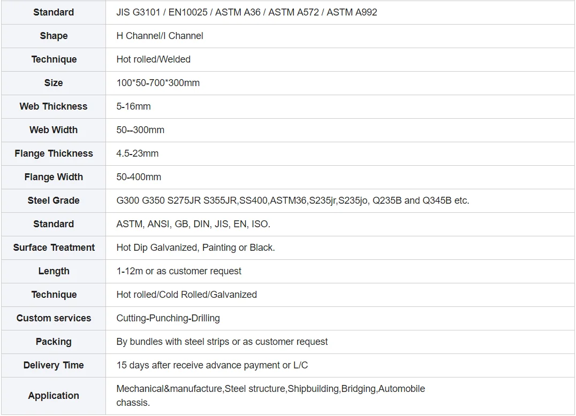Click the Shape row label
576x416 pixels.
(54, 36)
